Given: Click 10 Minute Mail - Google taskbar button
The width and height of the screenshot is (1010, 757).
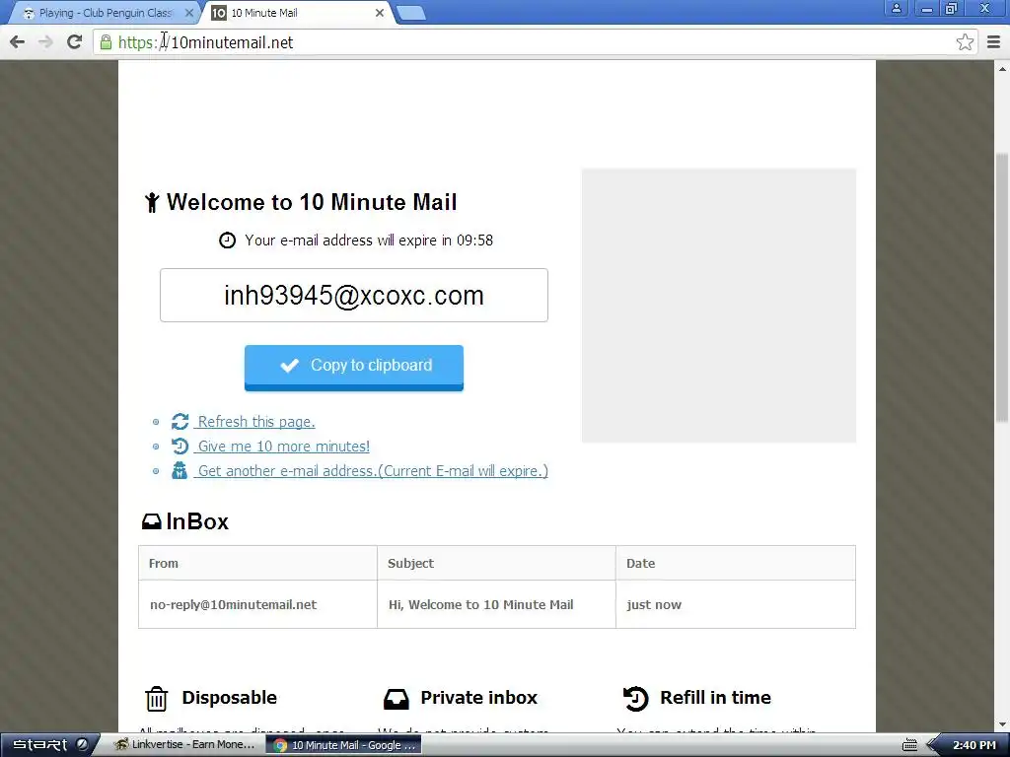Looking at the screenshot, I should click(344, 745).
